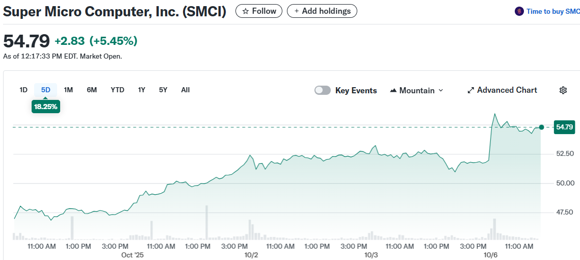Click the Advanced Chart expand arrows icon
Screen dimensions: 580x260
(470, 90)
